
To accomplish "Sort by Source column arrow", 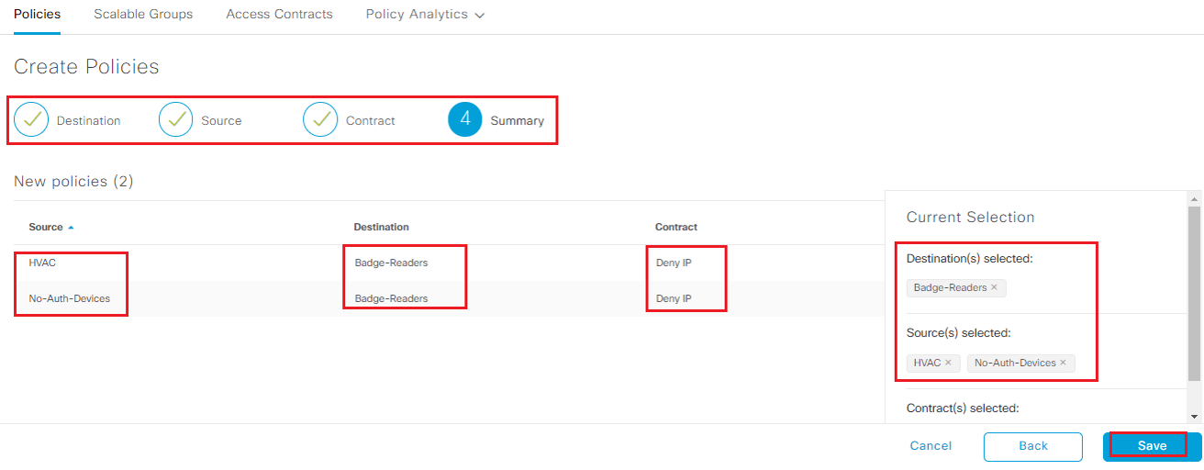I will click(72, 227).
